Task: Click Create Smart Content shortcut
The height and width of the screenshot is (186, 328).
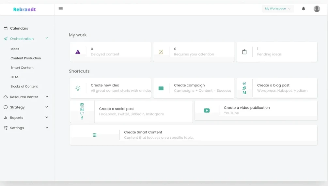Action: coord(194,135)
